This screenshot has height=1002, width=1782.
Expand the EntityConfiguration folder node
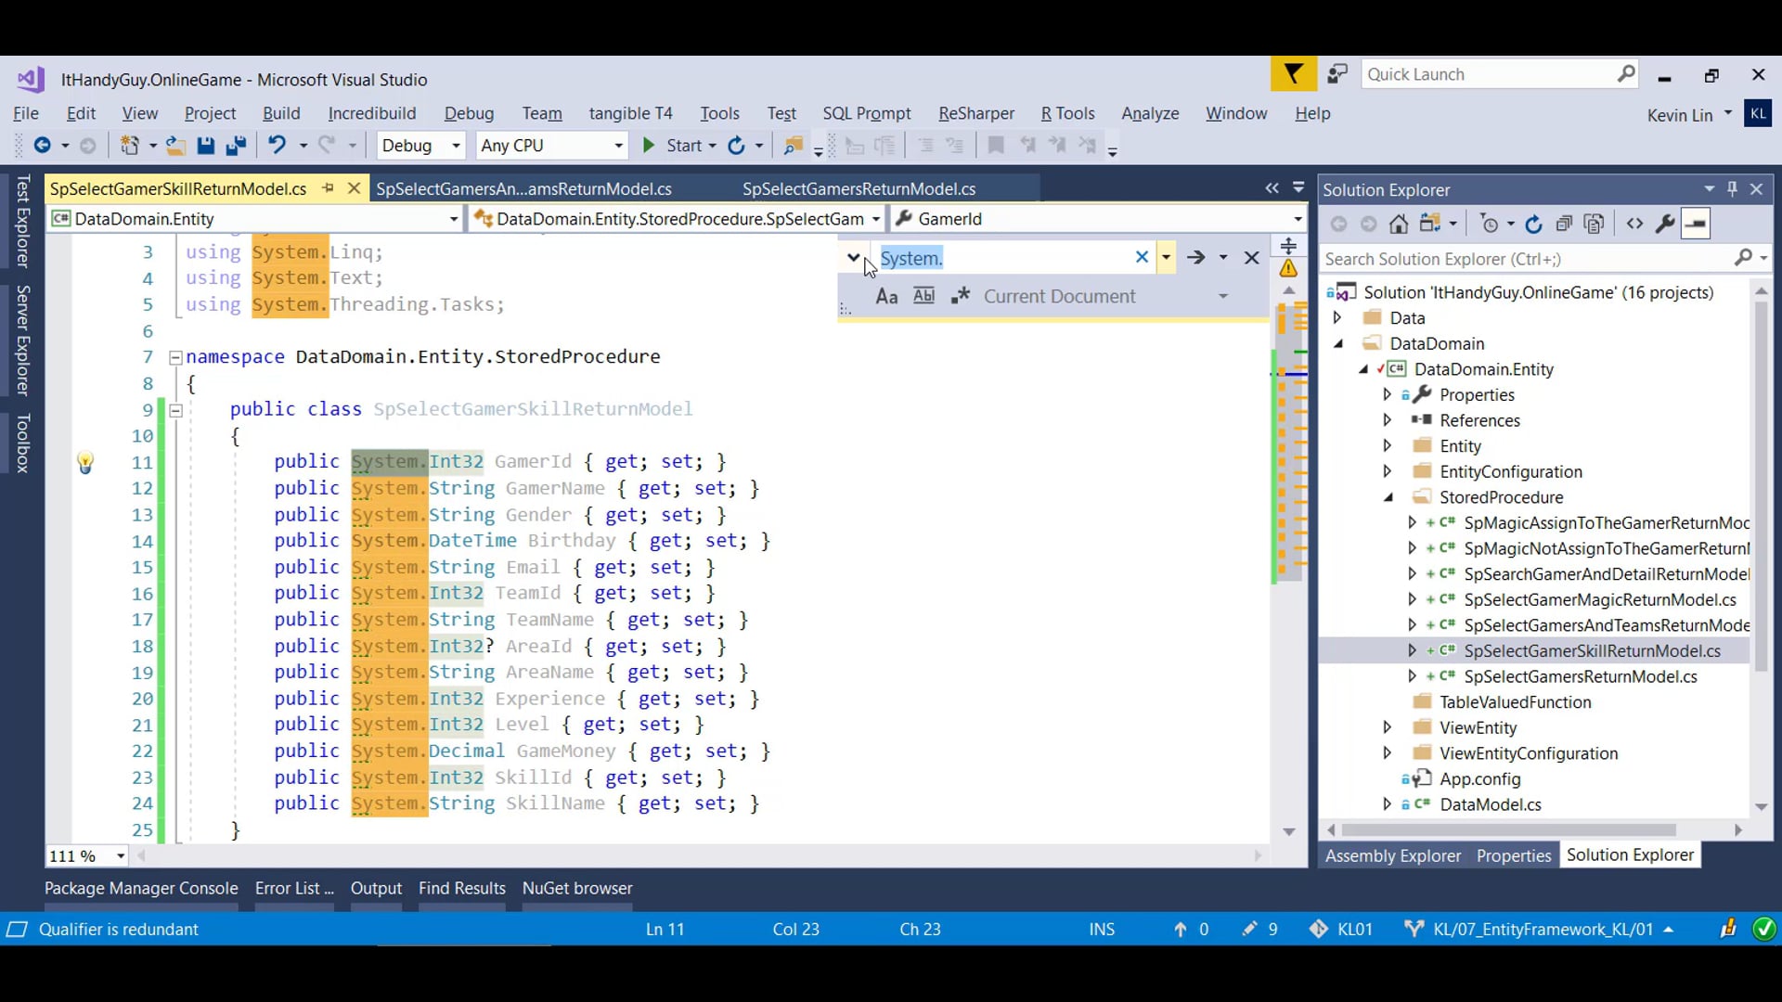click(x=1388, y=471)
